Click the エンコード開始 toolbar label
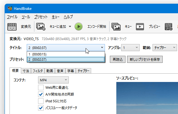This screenshot has height=114, width=178. click(x=97, y=27)
